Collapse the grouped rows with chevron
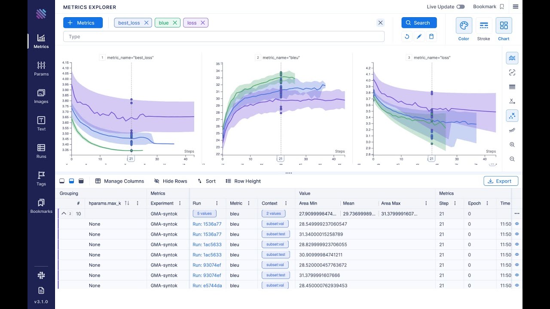This screenshot has width=550, height=309. click(64, 214)
